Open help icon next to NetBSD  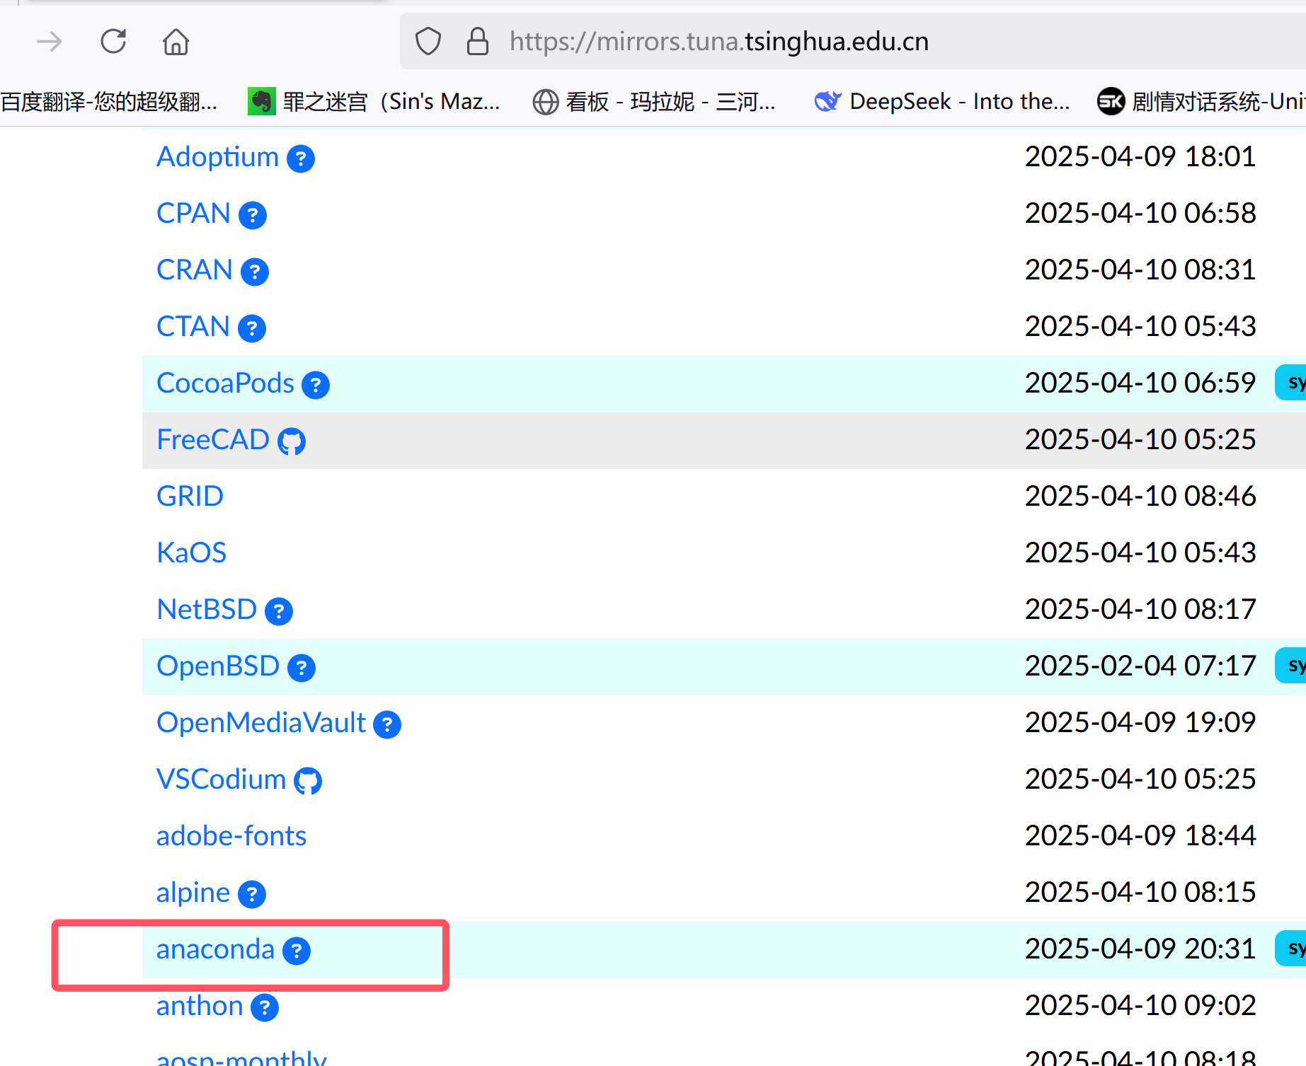(x=279, y=611)
